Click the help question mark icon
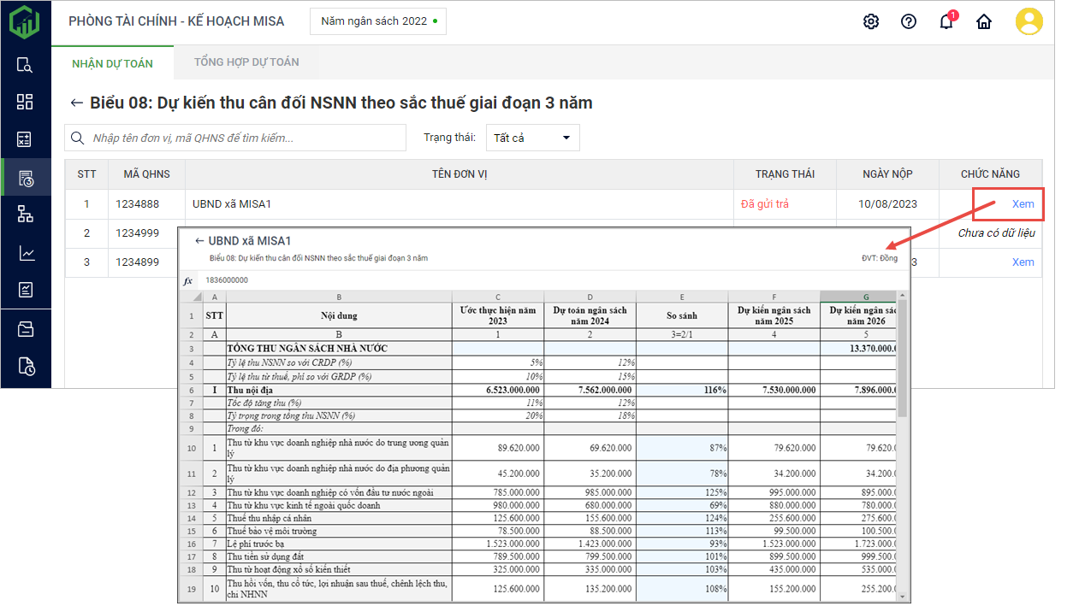The height and width of the screenshot is (606, 1085). pyautogui.click(x=909, y=22)
